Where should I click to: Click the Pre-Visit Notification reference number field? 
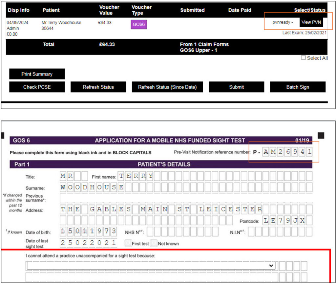point(287,152)
